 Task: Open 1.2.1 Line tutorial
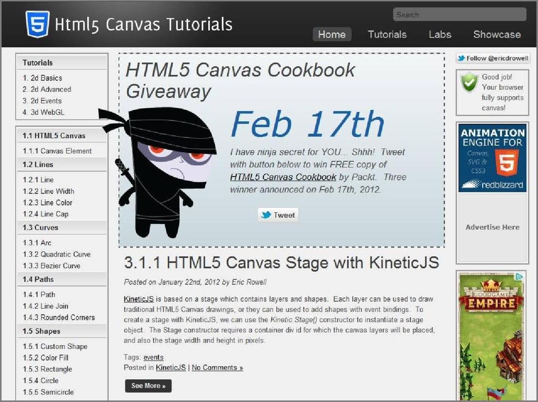[x=38, y=180]
